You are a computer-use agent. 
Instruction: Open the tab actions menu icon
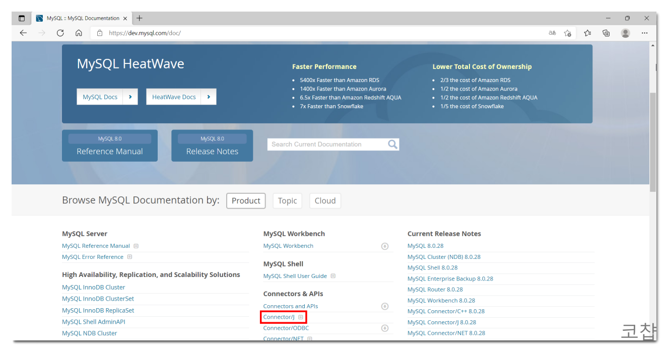(22, 18)
